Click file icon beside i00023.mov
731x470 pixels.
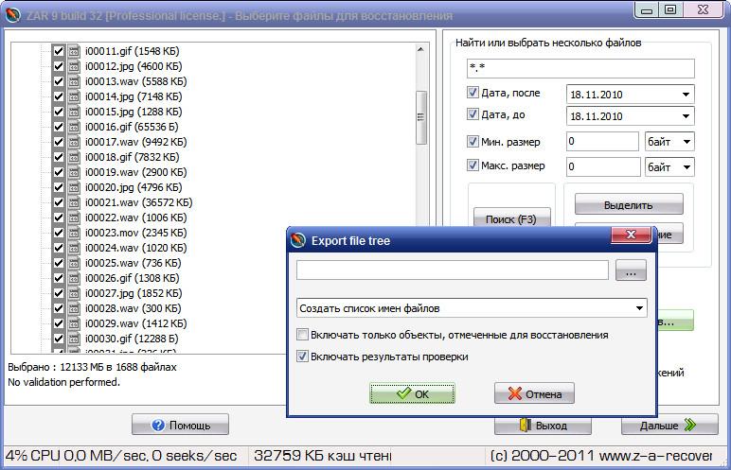click(74, 233)
